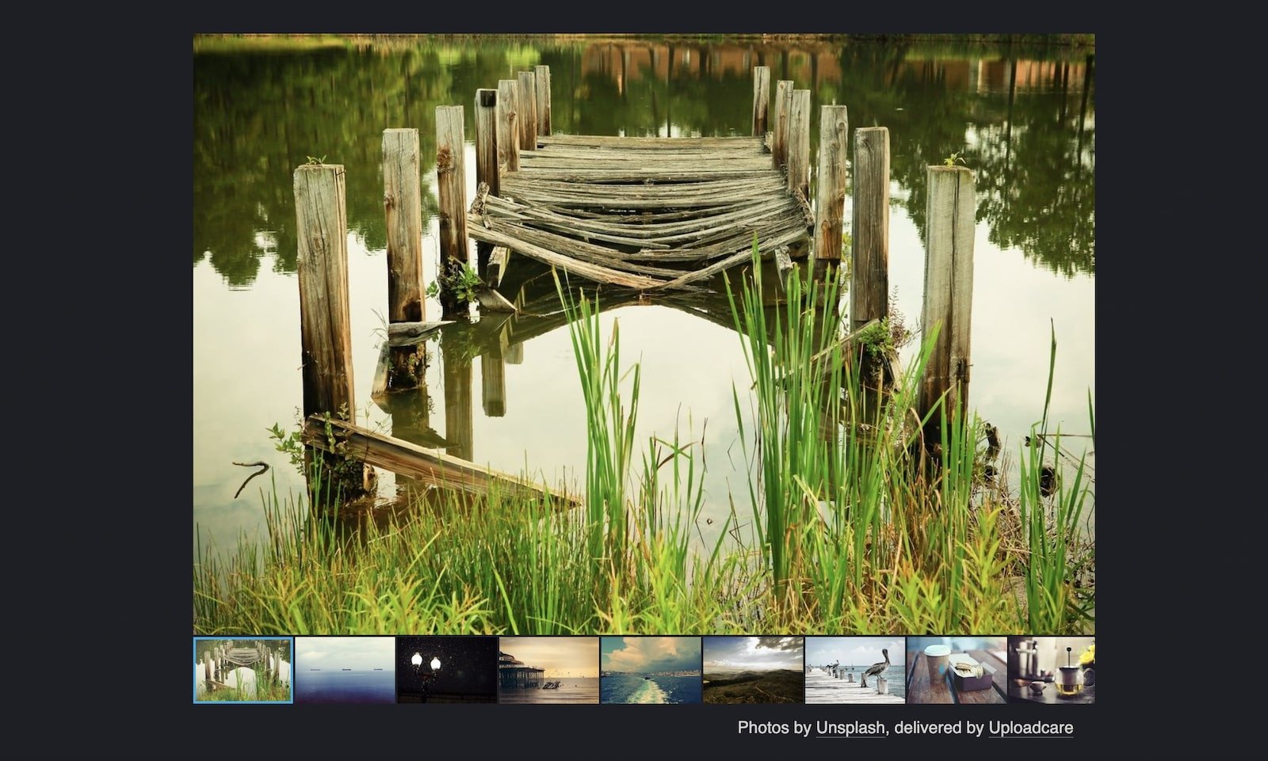This screenshot has width=1268, height=761.
Task: Open the hillside landscape thumbnail
Action: coord(753,670)
